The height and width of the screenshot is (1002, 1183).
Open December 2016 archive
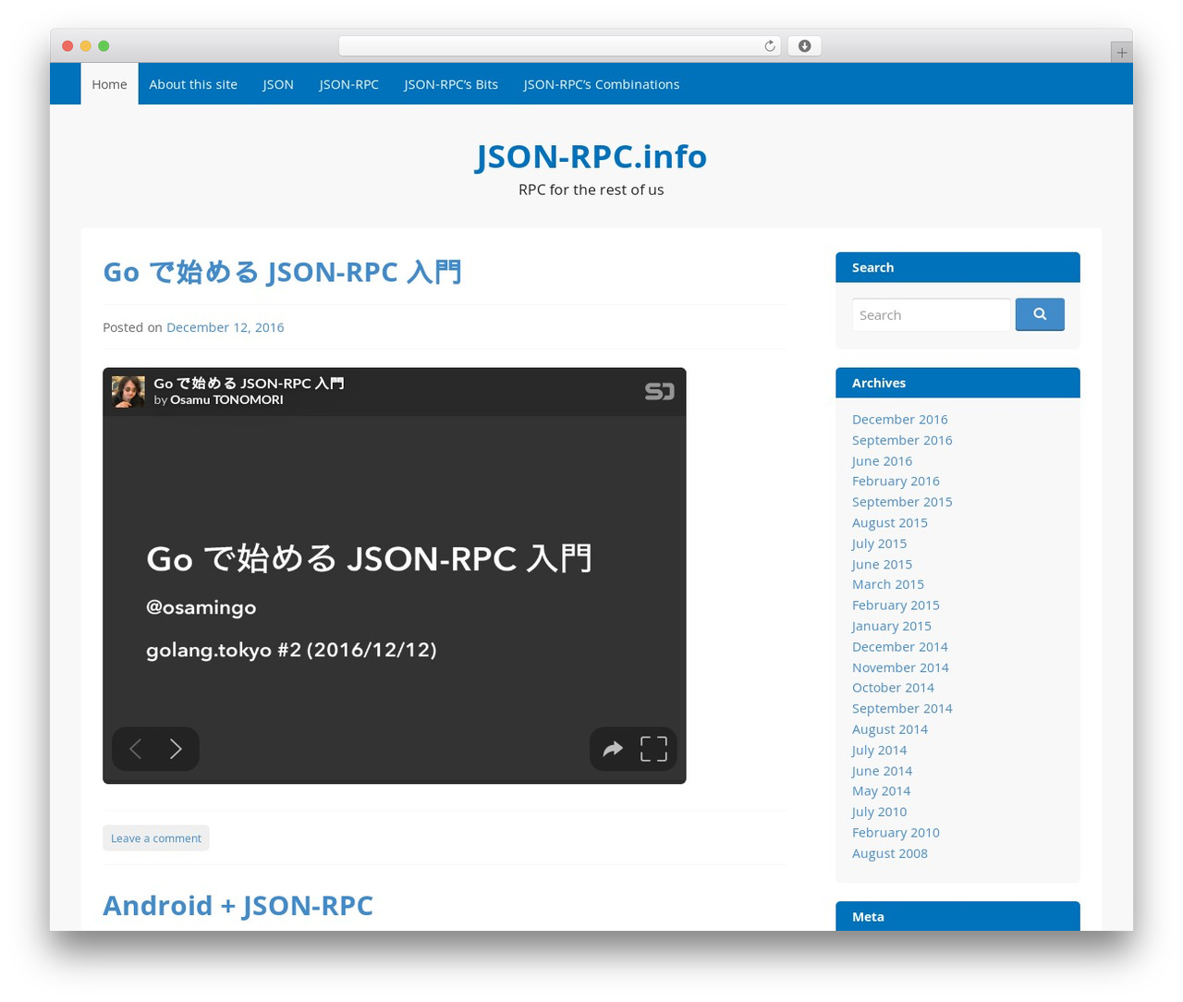coord(899,420)
